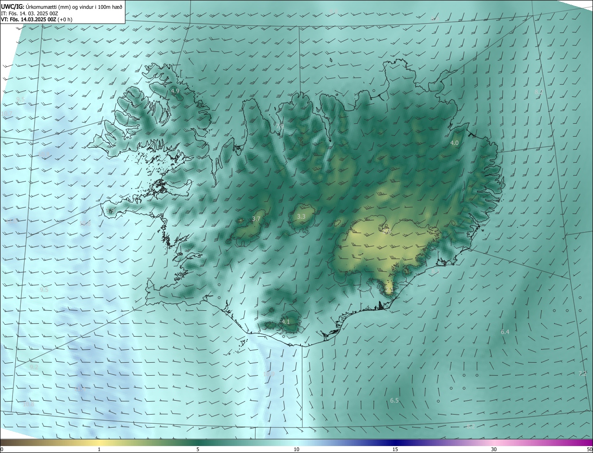Click the 4.0 value label in the east
Screen dimensions: 593x453
[x=454, y=143]
